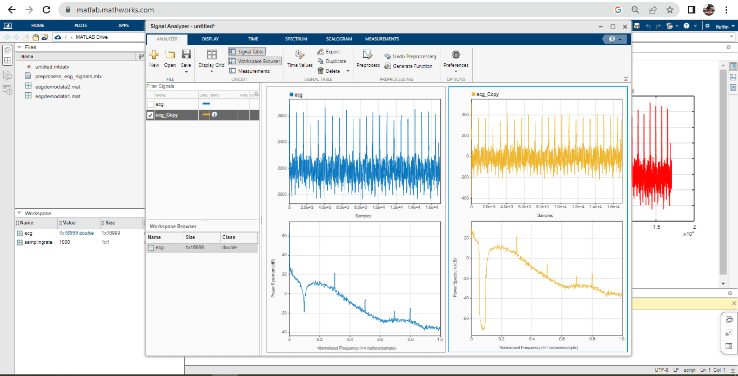Open the MATLAB APPS tab

coord(124,25)
